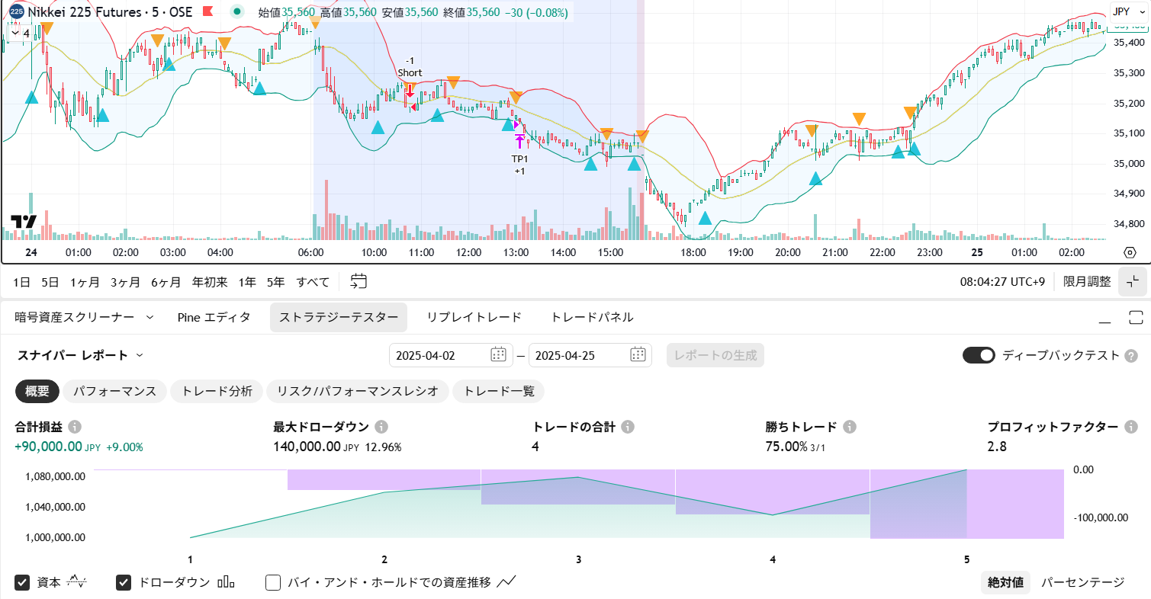Click the 2.8 profit factor value

(997, 447)
